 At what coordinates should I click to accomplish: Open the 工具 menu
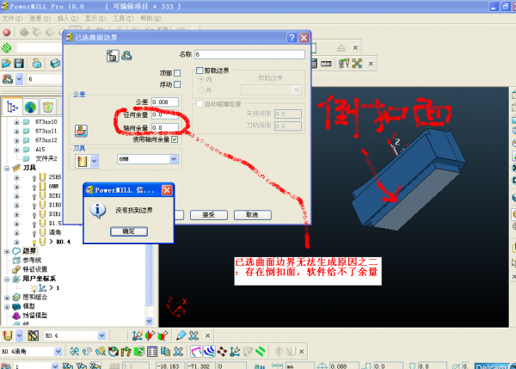point(123,18)
